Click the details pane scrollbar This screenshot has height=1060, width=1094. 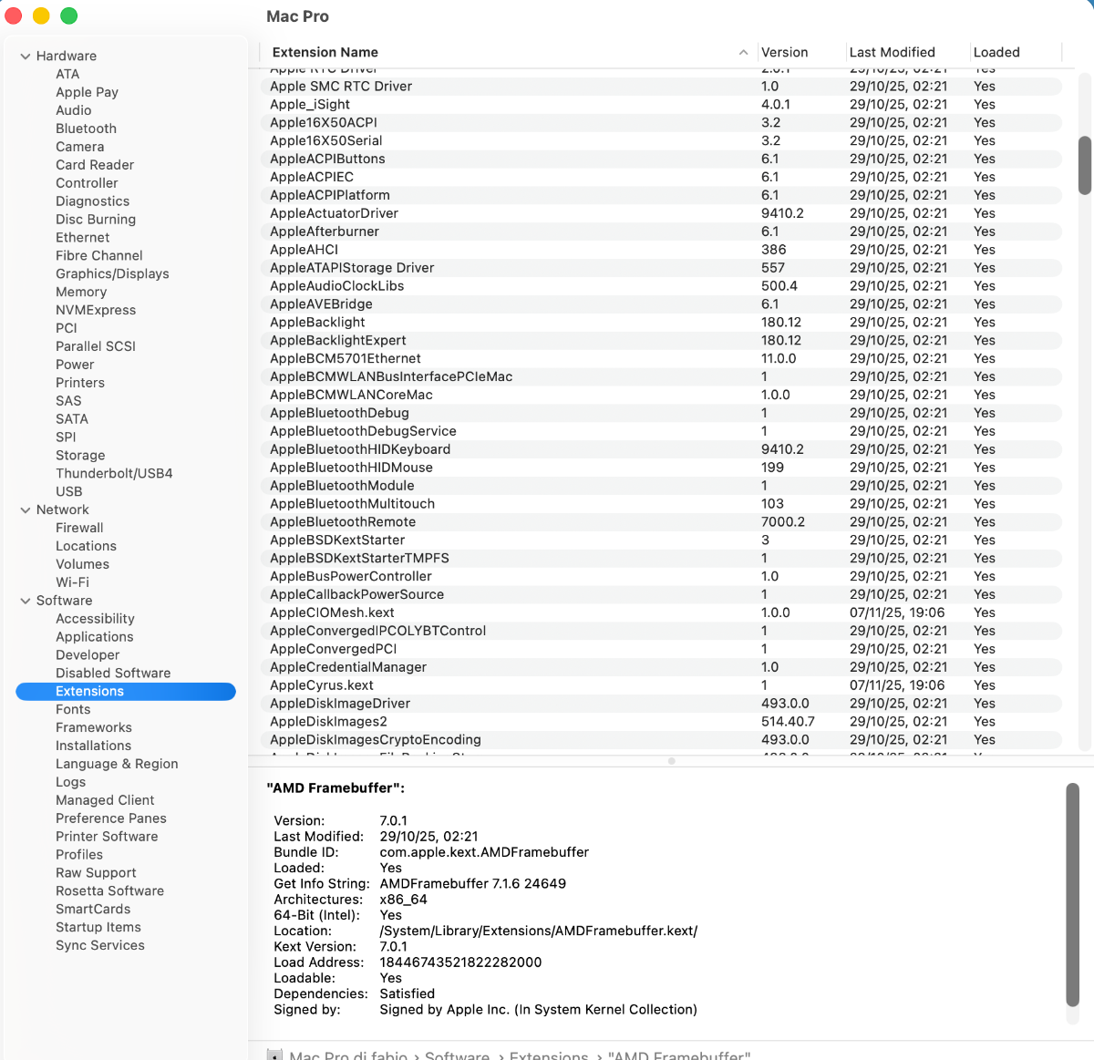(1073, 896)
